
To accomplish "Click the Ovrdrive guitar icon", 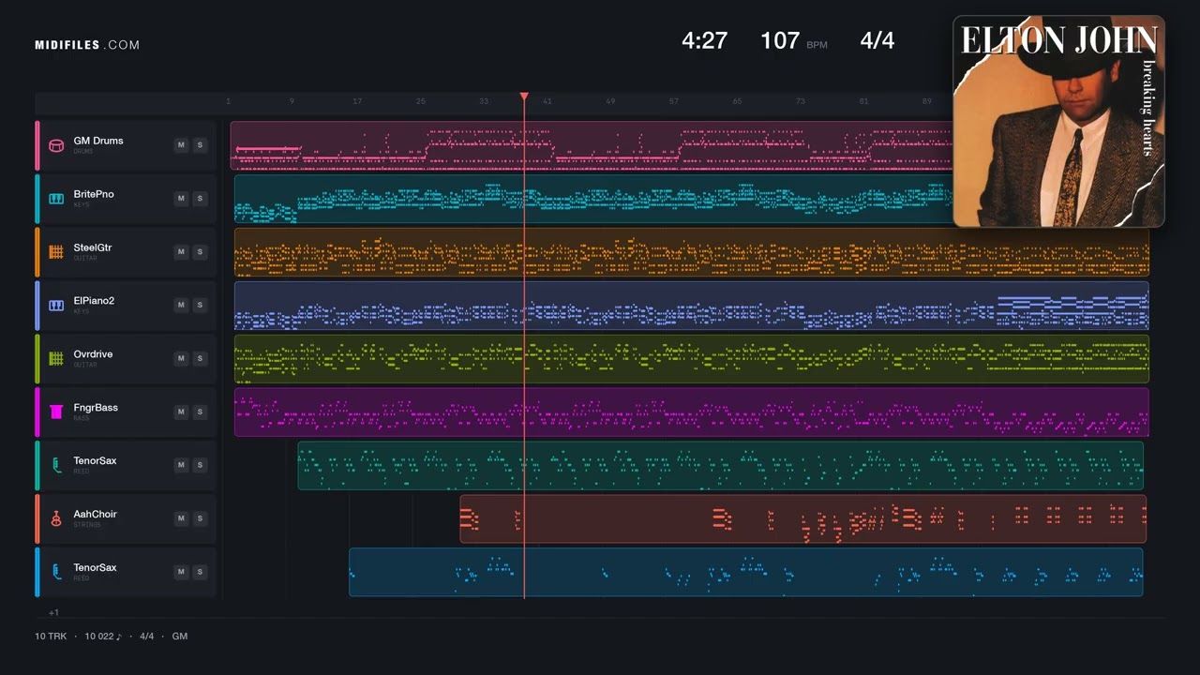I will click(x=56, y=359).
